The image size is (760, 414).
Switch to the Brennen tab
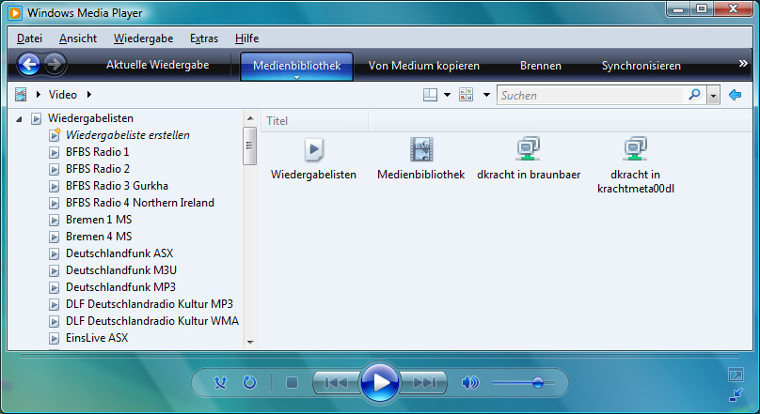(541, 66)
